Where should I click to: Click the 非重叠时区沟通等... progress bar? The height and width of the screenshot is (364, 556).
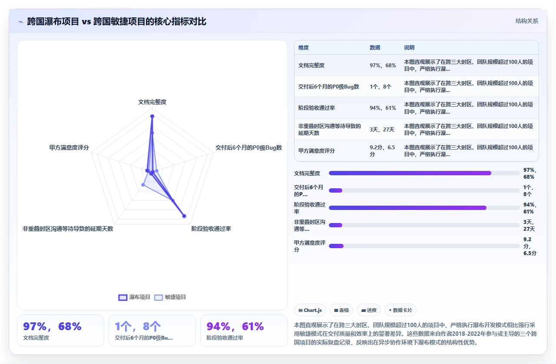424,225
